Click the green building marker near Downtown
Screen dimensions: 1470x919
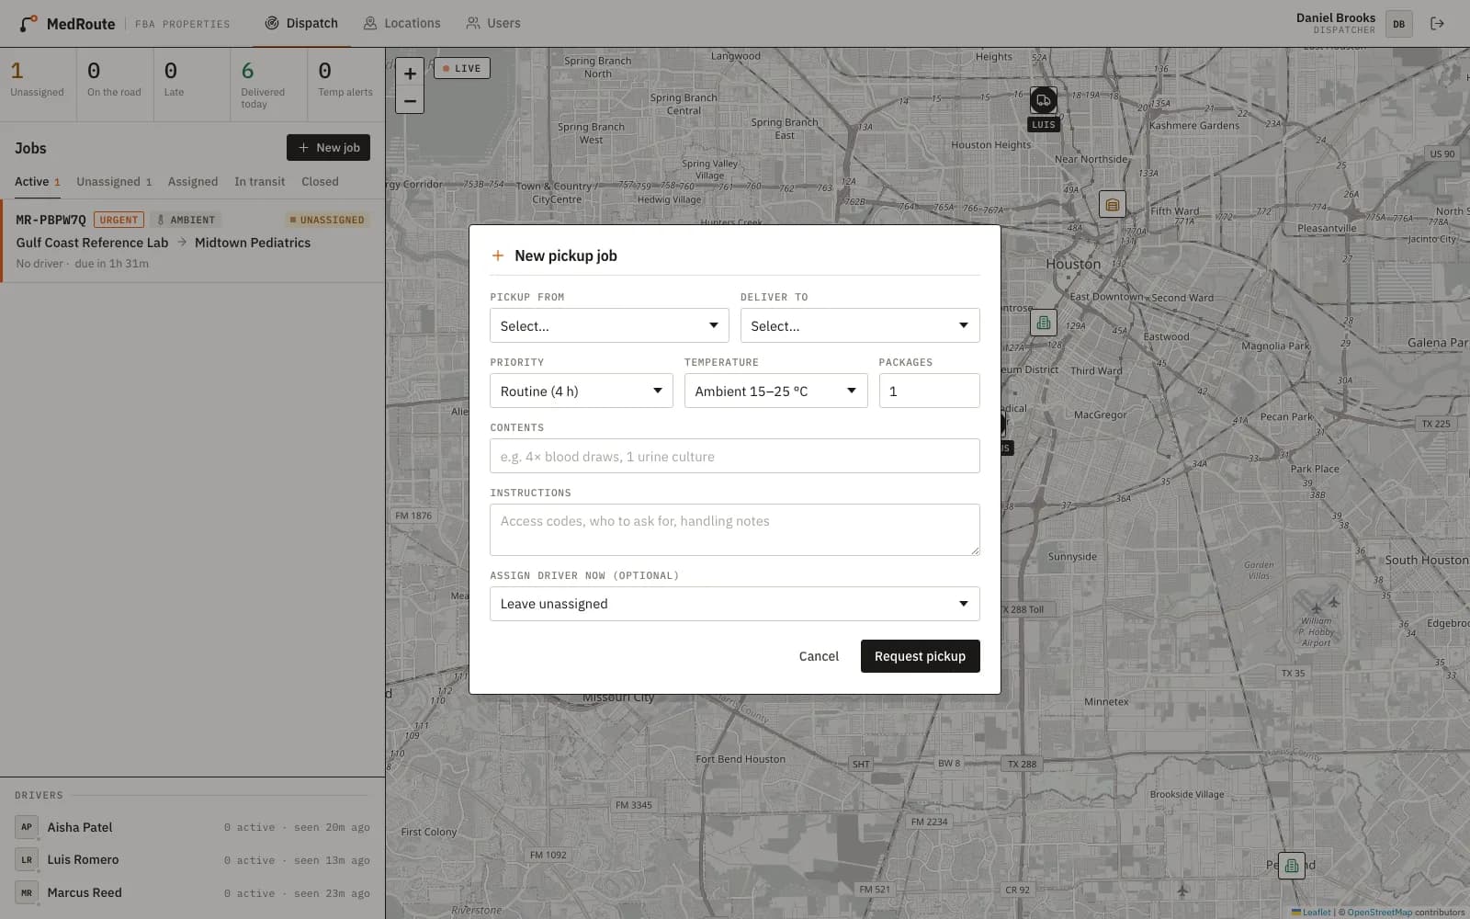tap(1043, 323)
